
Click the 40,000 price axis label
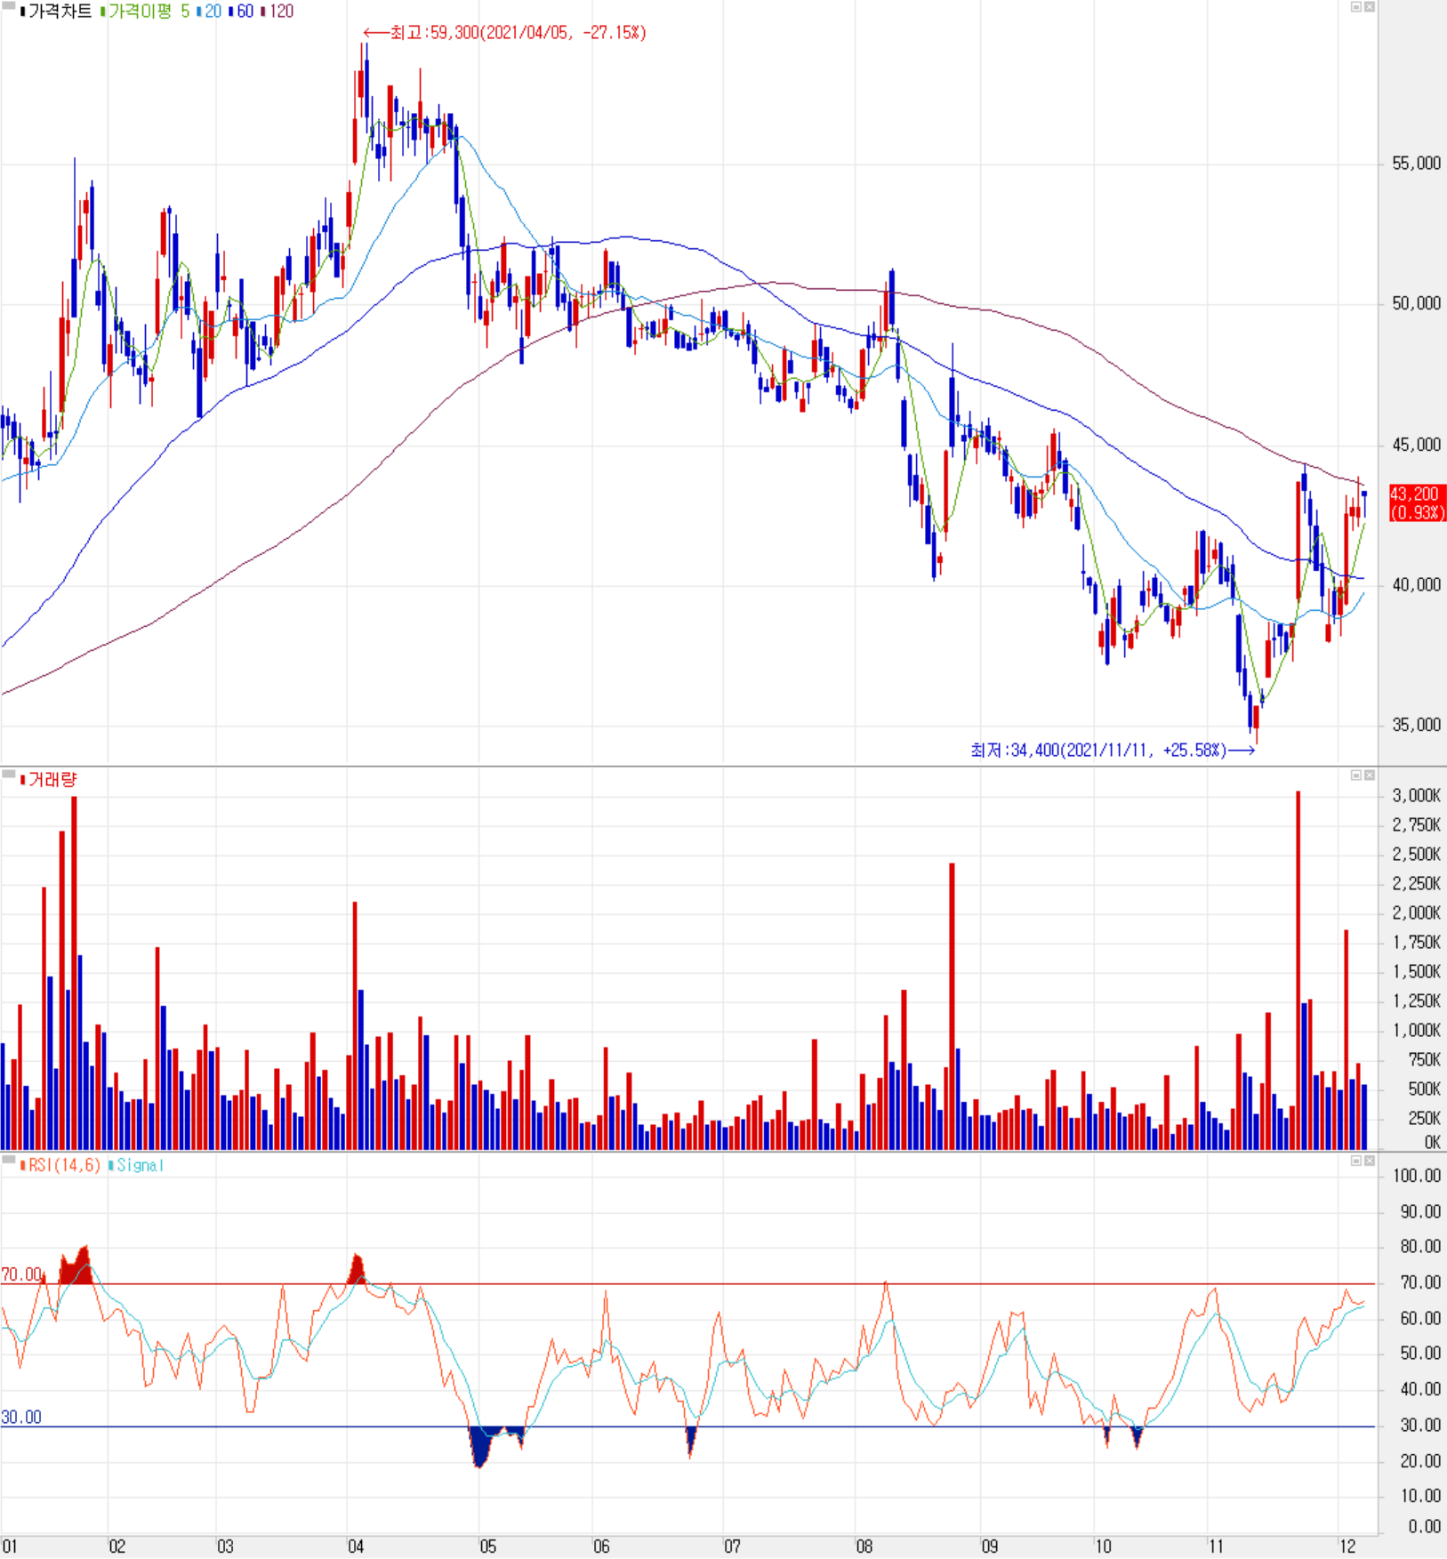[1416, 585]
